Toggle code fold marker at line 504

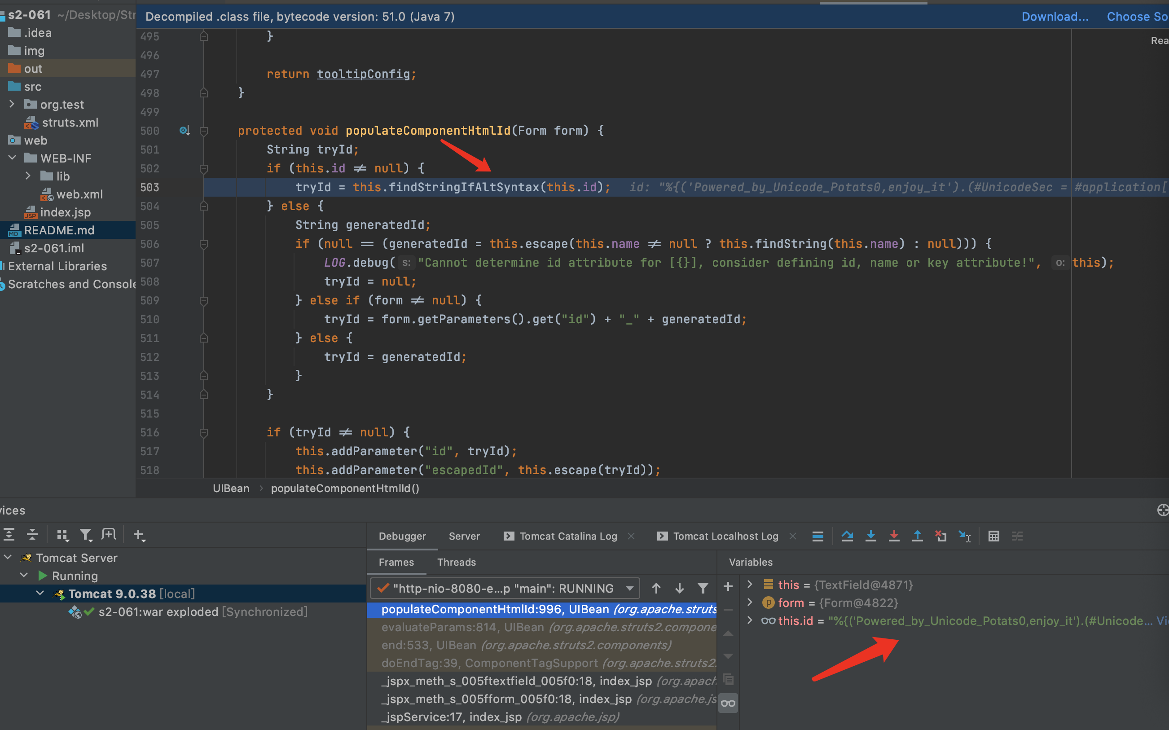click(x=204, y=206)
